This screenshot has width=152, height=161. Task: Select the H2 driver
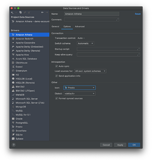tap(29, 75)
